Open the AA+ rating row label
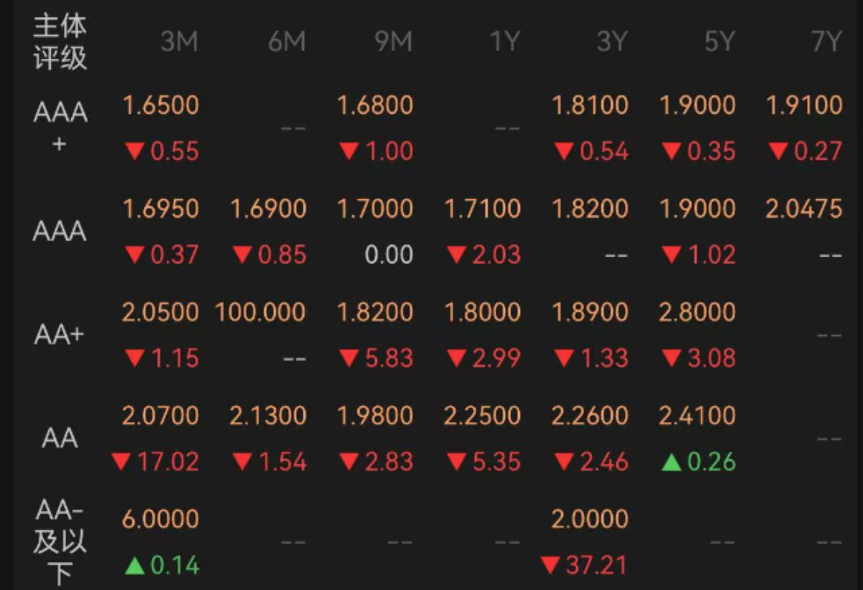Viewport: 863px width, 590px height. tap(59, 334)
